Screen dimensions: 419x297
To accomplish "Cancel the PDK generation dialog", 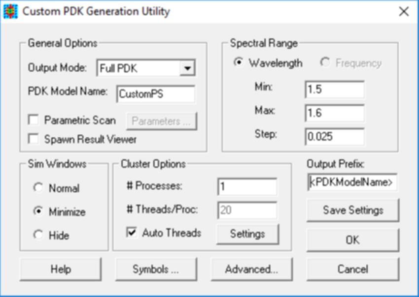I will [x=352, y=268].
